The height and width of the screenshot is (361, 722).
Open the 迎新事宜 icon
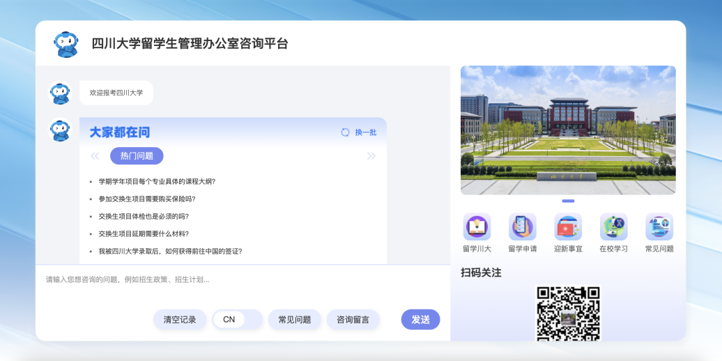coord(568,227)
